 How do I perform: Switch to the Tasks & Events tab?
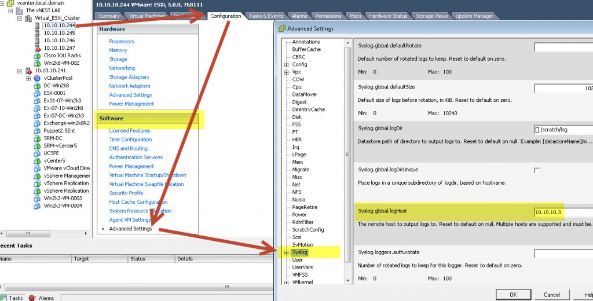pos(266,16)
